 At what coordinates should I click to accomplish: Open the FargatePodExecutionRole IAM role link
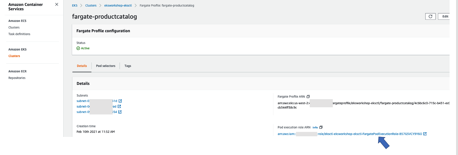click(350, 134)
